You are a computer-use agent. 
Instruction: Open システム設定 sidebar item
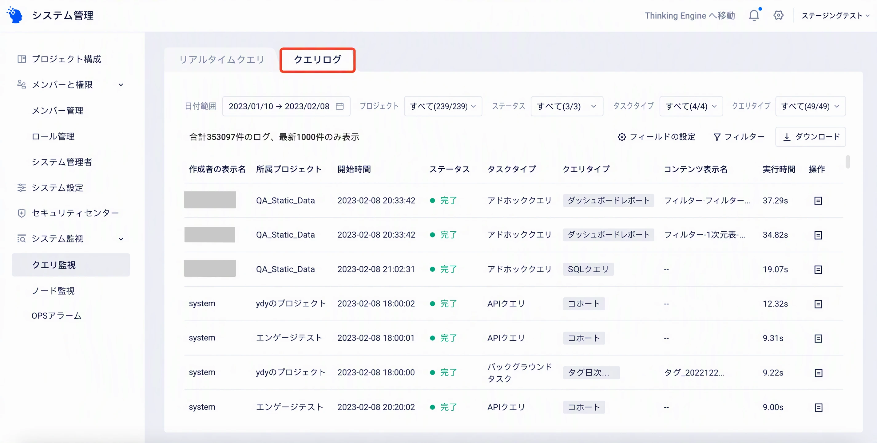point(57,187)
